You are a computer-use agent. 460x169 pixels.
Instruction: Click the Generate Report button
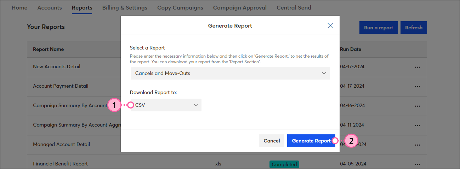click(311, 141)
